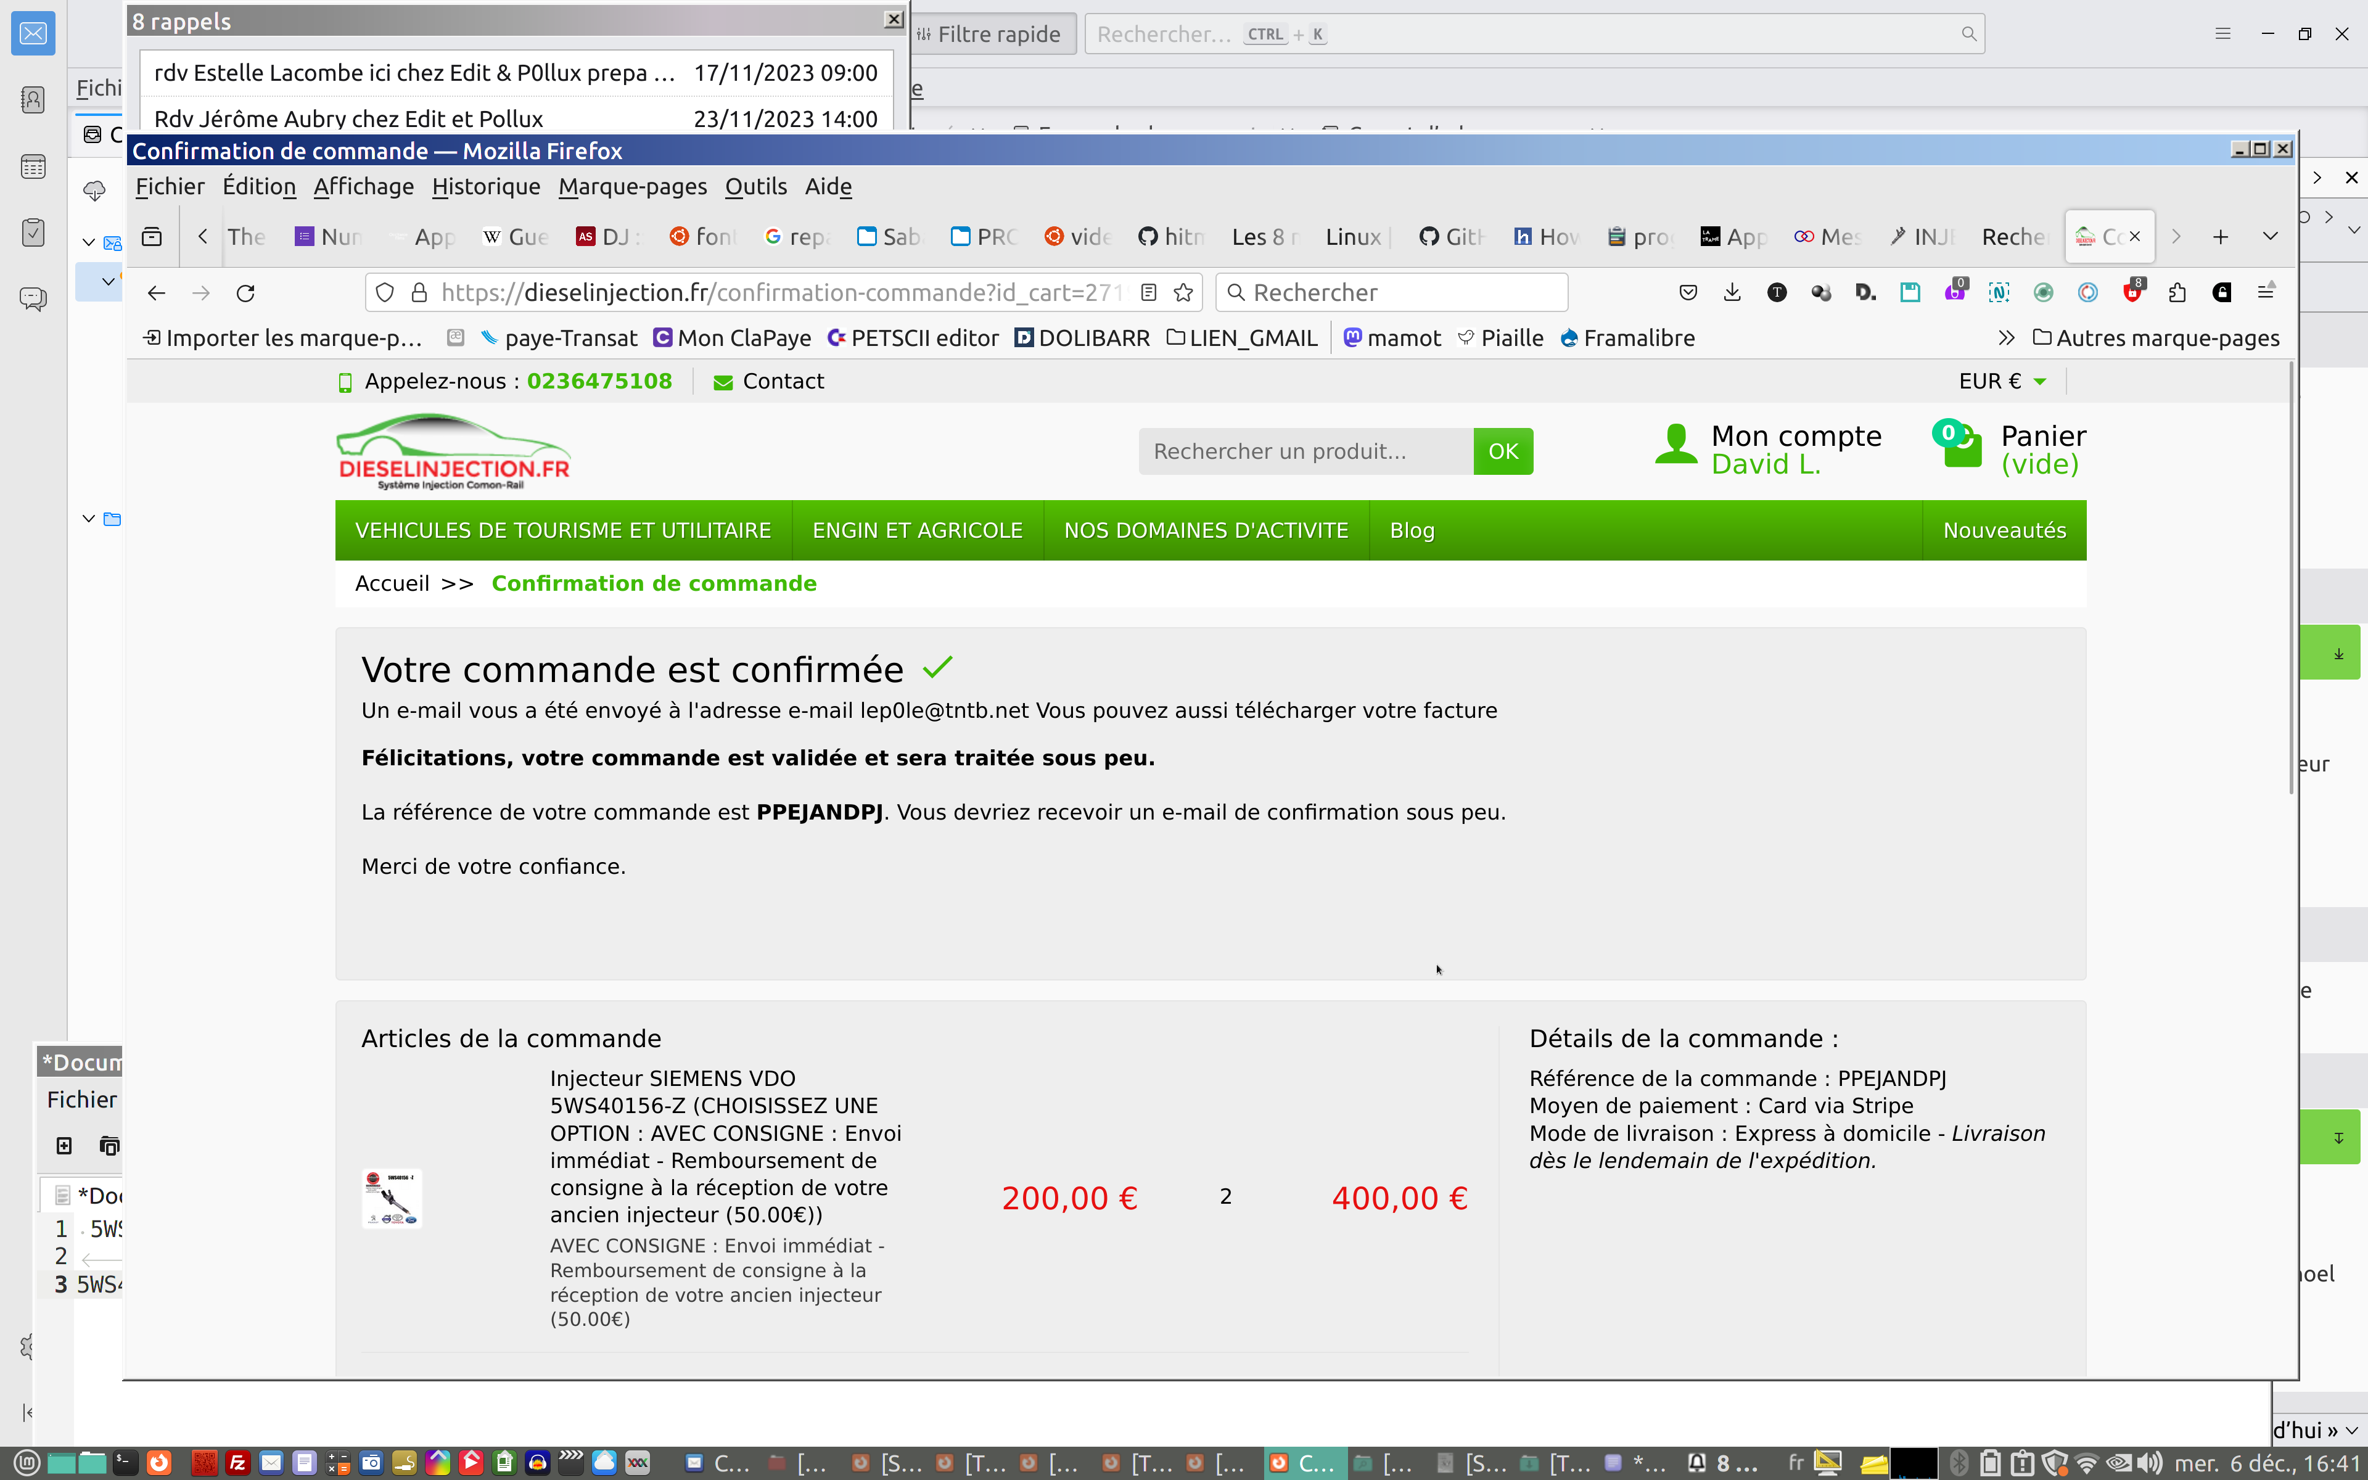Screen dimensions: 2368x1480
Task: Open the Firefox View icon at tab bar
Action: click(152, 237)
